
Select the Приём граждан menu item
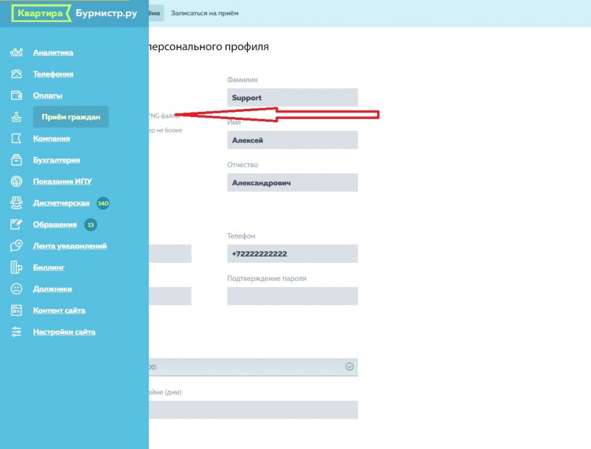tap(71, 116)
